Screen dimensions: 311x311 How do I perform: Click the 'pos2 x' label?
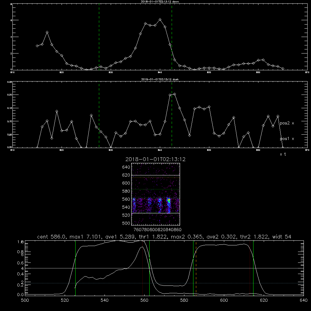[287, 123]
